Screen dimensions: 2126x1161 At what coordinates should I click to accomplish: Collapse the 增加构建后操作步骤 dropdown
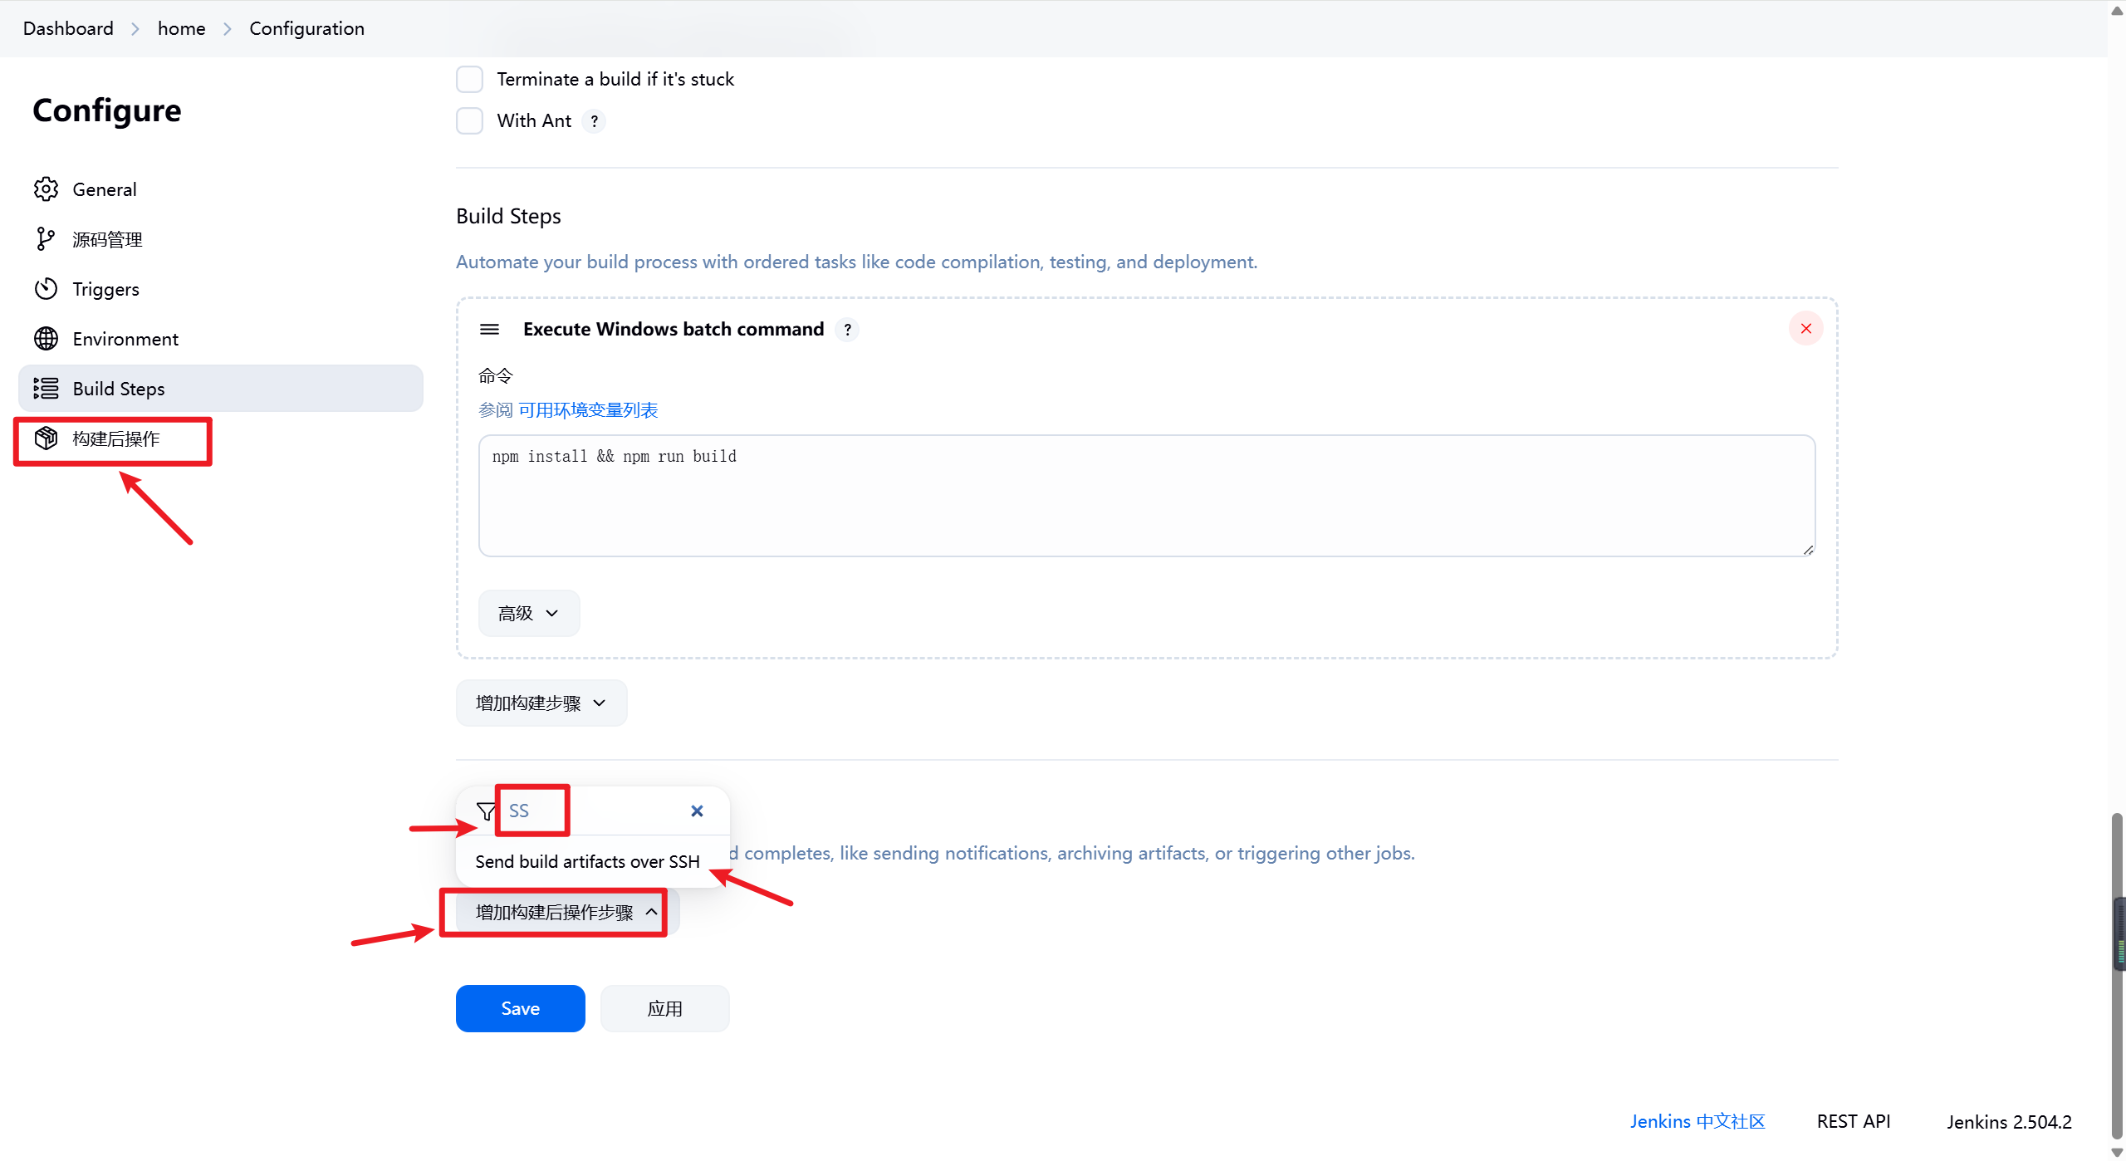(566, 913)
